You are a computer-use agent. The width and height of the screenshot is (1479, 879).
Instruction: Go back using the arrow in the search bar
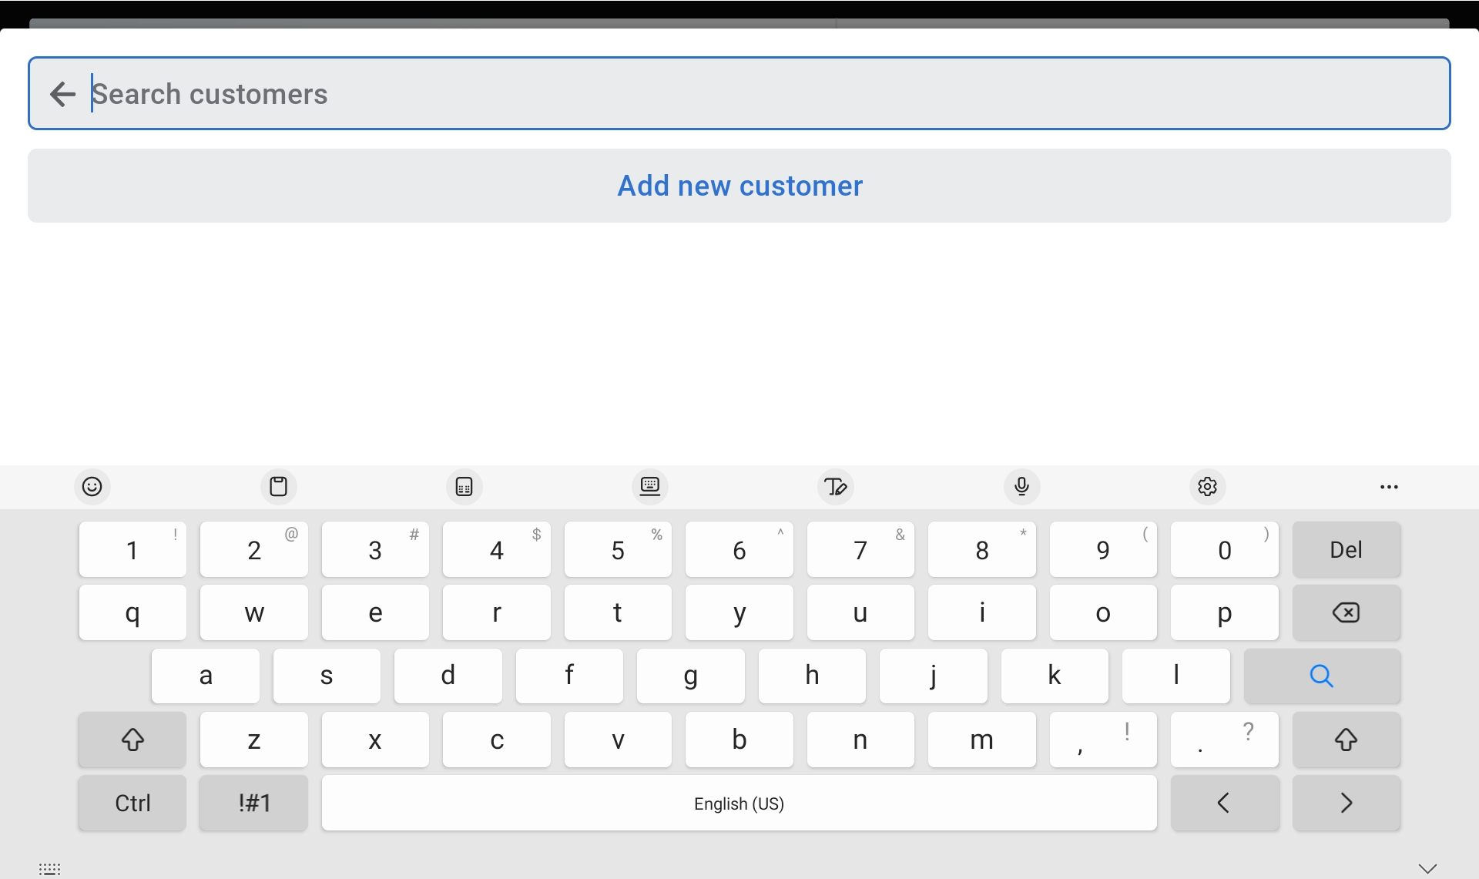coord(62,93)
